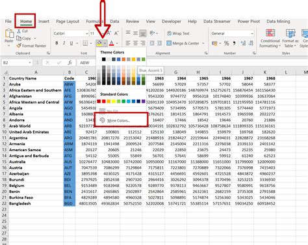Open the Clipboard group dialog launcher
308x245 pixels.
click(48, 53)
